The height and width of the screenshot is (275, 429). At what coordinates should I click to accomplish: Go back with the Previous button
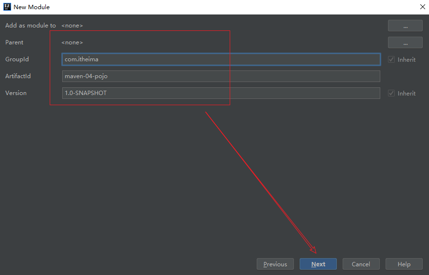click(275, 264)
